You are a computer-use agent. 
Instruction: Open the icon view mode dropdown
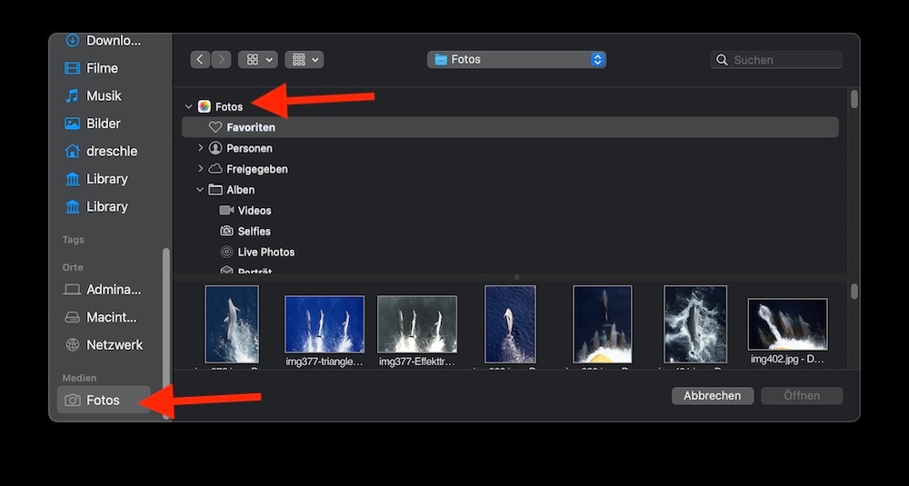(257, 60)
